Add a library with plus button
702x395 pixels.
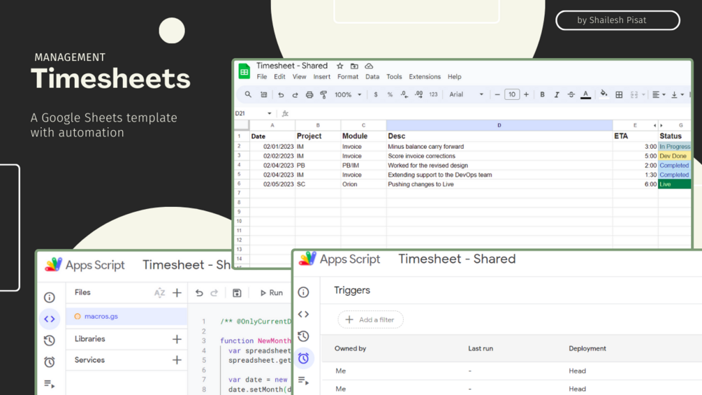(177, 339)
